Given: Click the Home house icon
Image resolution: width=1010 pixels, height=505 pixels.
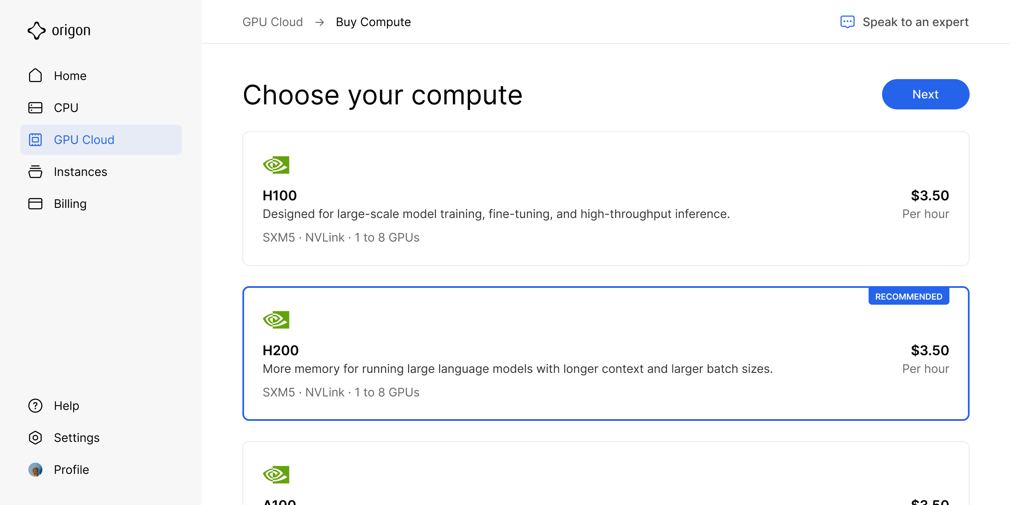Looking at the screenshot, I should pyautogui.click(x=35, y=76).
